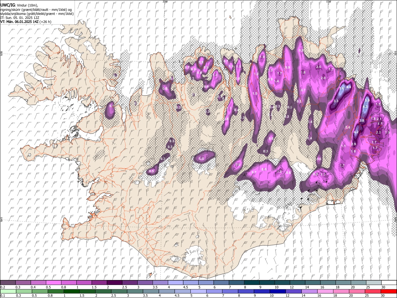
Task: Click the deep blue 10 swatch in the green-blue legend row
Action: click(278, 291)
